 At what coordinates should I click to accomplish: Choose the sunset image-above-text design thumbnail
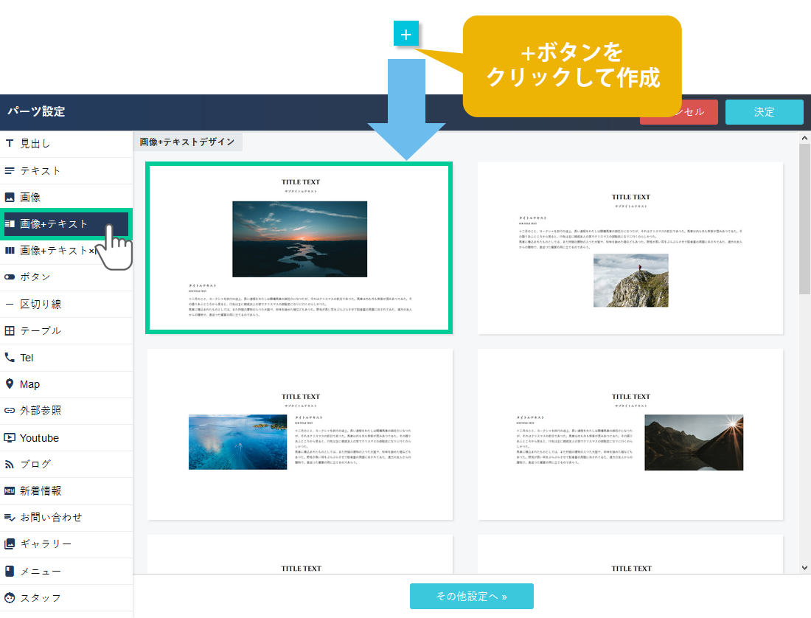(299, 249)
